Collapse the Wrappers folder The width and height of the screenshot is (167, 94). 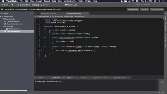[x=3, y=26]
